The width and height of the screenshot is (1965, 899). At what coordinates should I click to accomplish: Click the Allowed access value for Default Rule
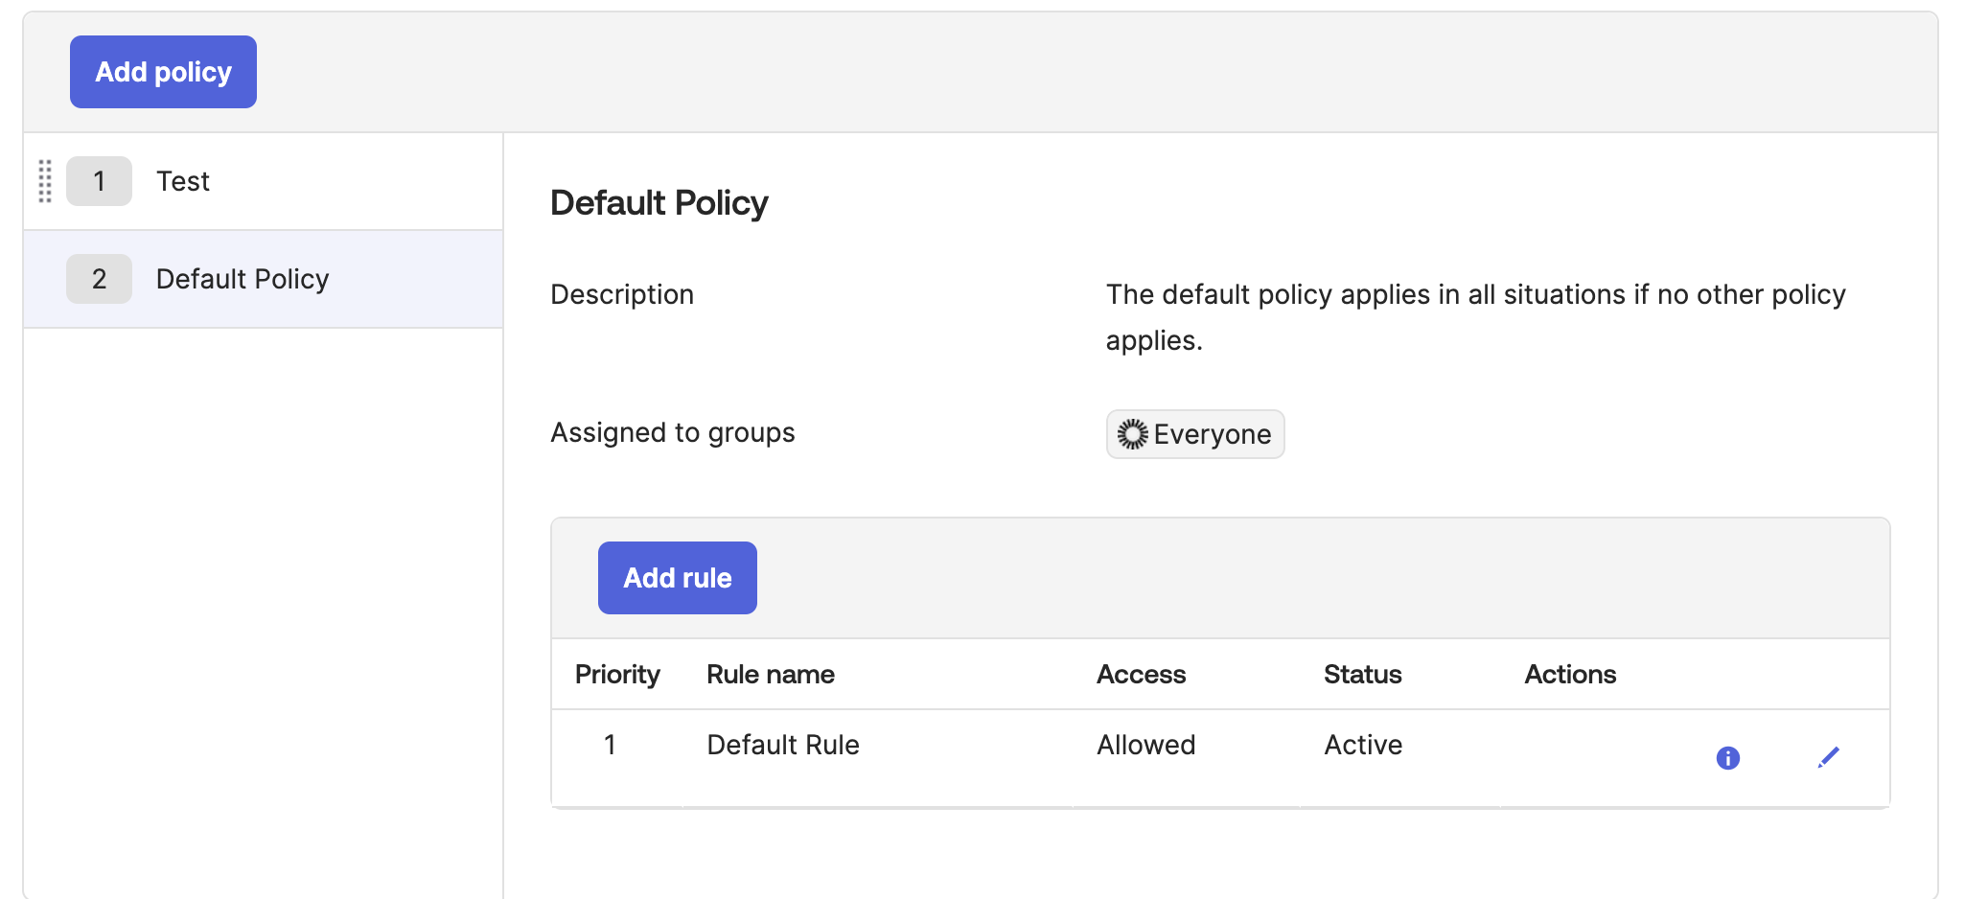[x=1145, y=745]
